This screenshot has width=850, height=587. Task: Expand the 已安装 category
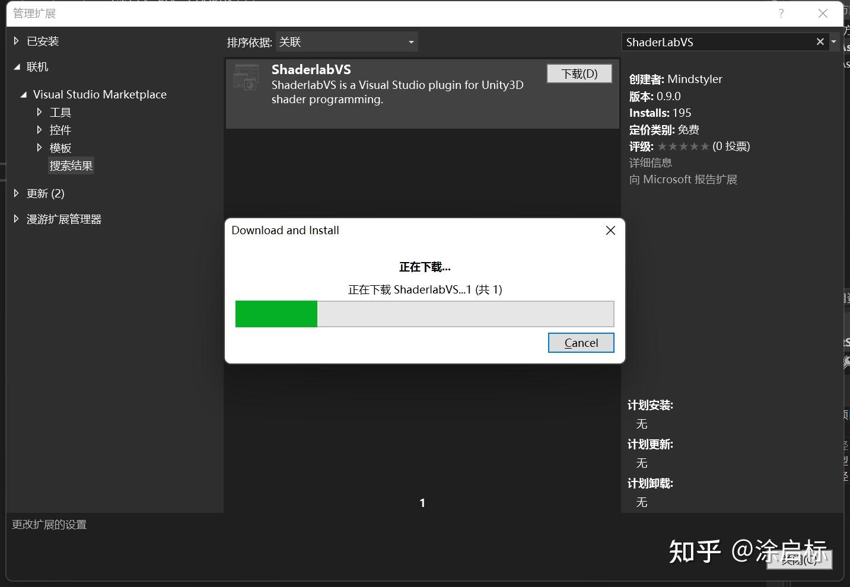tap(17, 41)
